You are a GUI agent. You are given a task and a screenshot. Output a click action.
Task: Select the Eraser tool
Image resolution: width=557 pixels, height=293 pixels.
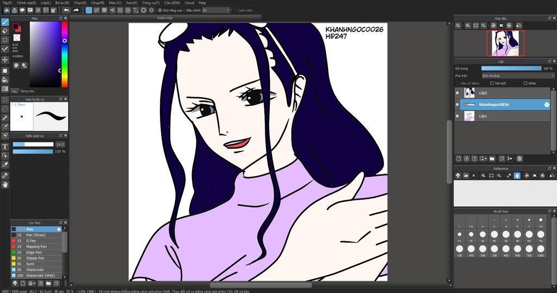pyautogui.click(x=5, y=31)
